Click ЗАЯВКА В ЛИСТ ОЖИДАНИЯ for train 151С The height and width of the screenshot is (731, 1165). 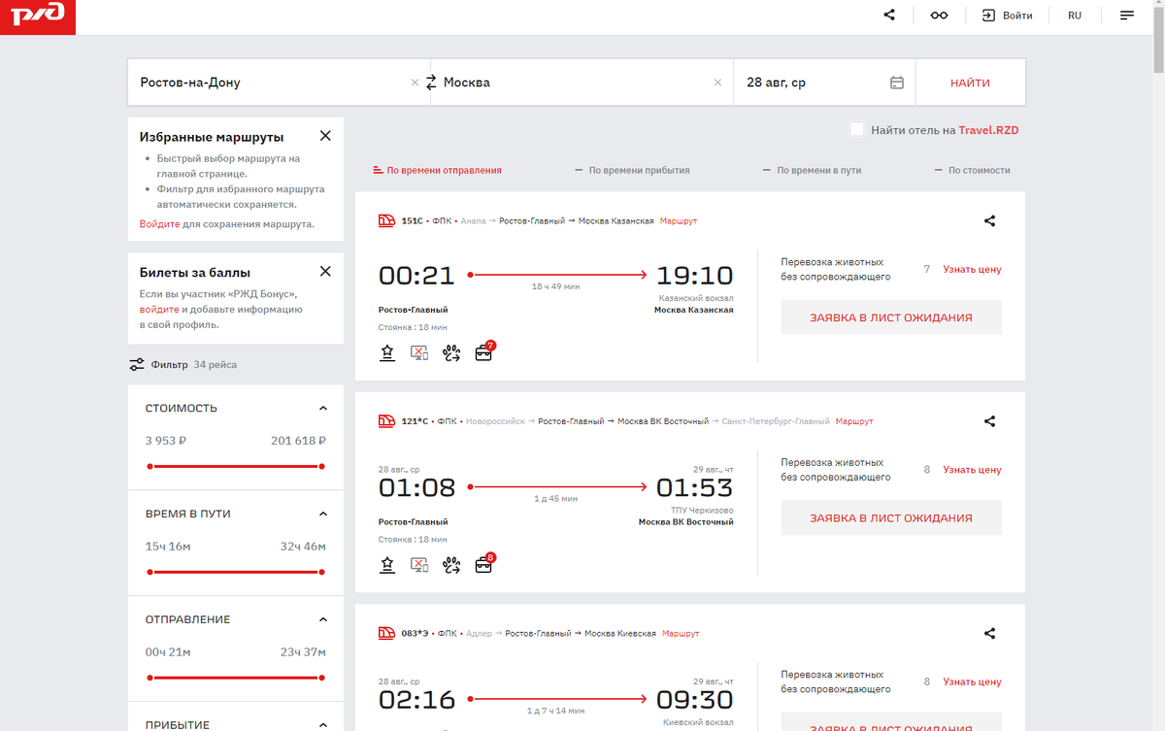point(891,317)
